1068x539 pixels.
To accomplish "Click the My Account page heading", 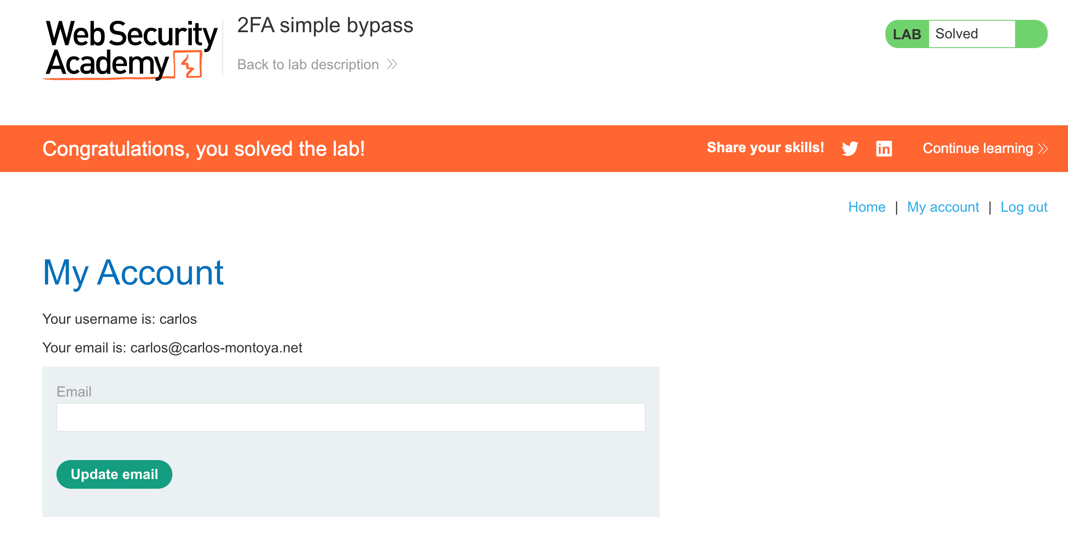I will [x=133, y=273].
